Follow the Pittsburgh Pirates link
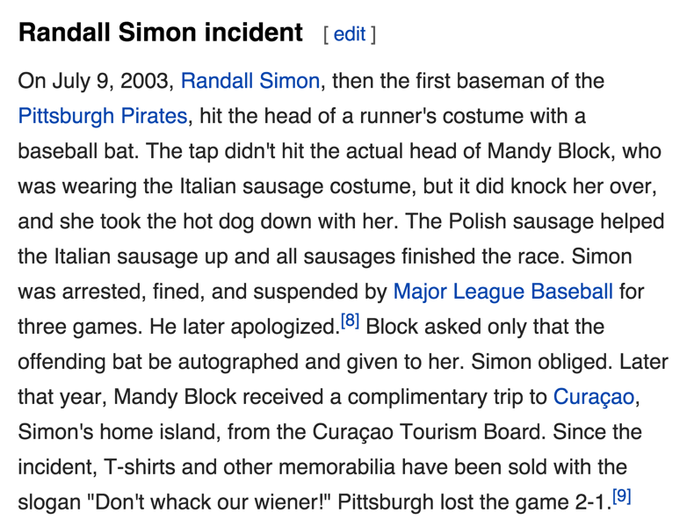Image resolution: width=687 pixels, height=527 pixels. (103, 117)
